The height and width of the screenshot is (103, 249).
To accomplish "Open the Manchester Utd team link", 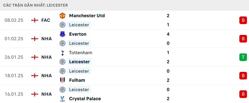I will [x=87, y=16].
